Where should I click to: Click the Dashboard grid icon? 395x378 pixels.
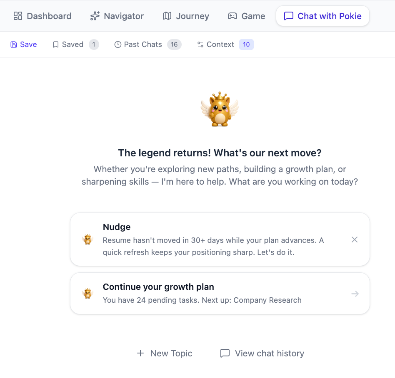tap(18, 16)
